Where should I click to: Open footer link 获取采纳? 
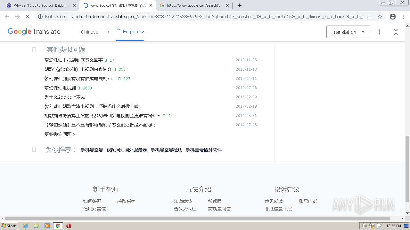(127, 201)
